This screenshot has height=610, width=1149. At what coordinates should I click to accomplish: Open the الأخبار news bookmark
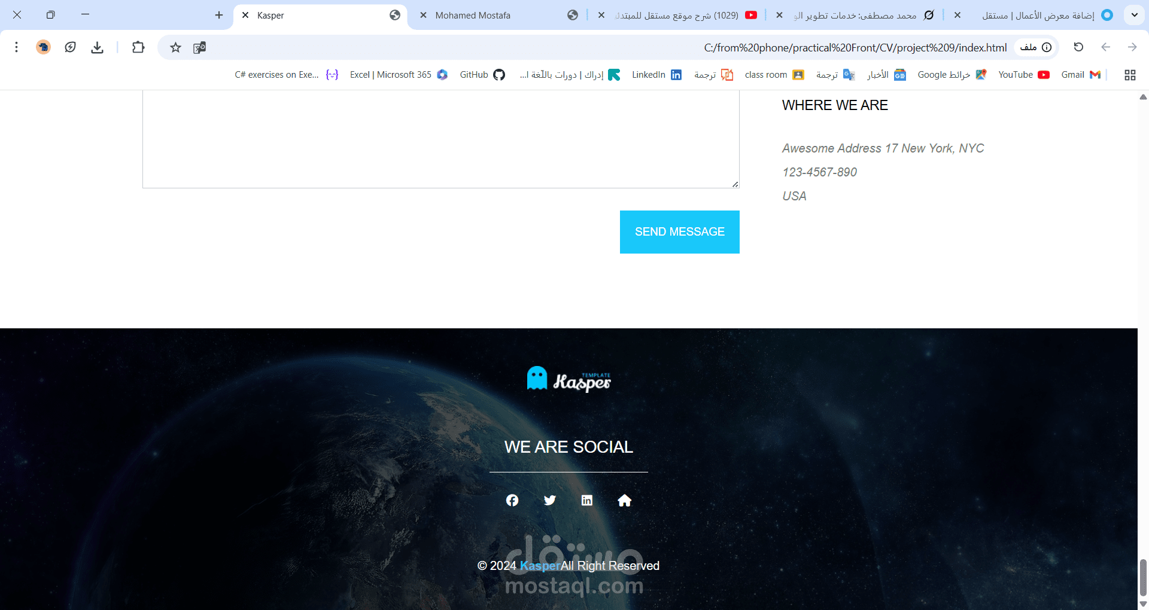pos(887,75)
